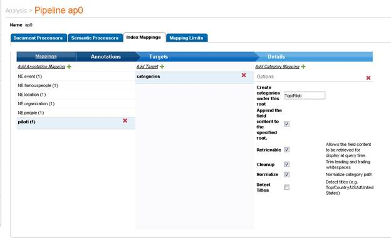The width and height of the screenshot is (391, 238).
Task: Open the Semantic Processors tab
Action: [x=95, y=38]
